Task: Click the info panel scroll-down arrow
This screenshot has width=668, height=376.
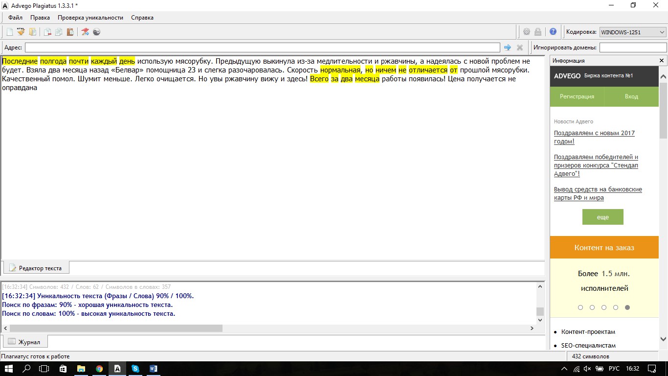Action: pos(663,338)
